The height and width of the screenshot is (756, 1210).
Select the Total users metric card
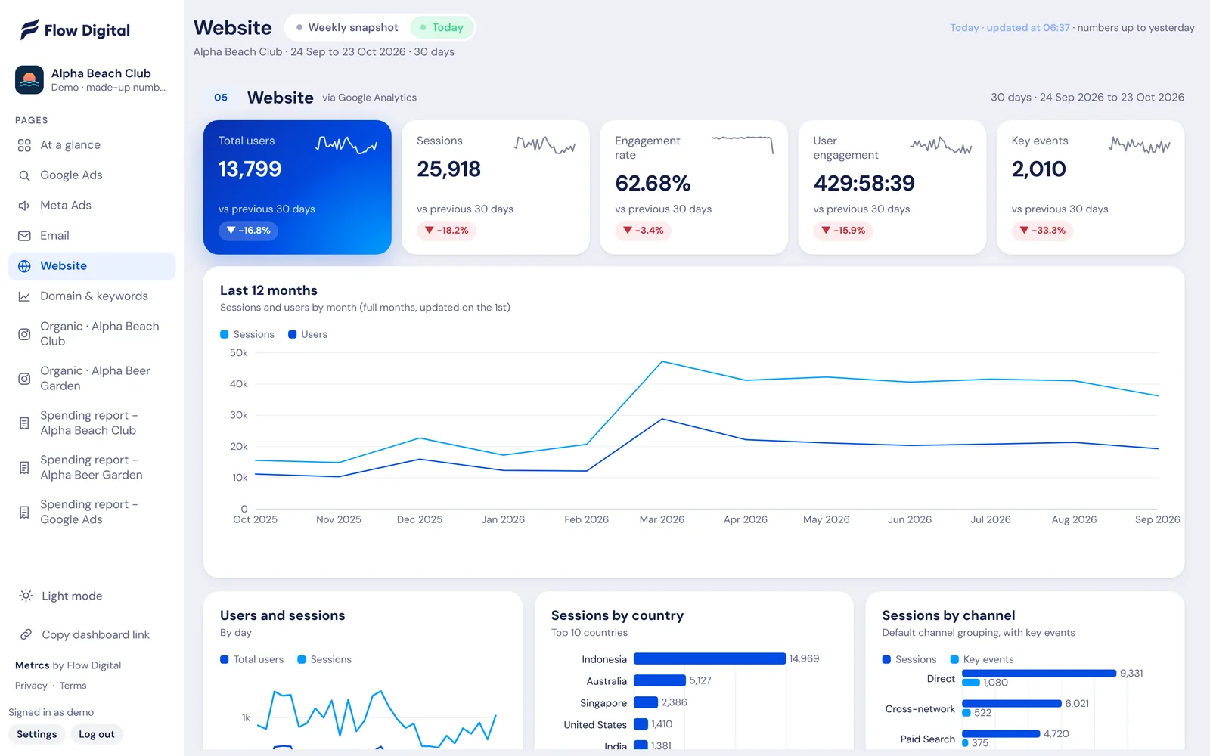click(297, 187)
